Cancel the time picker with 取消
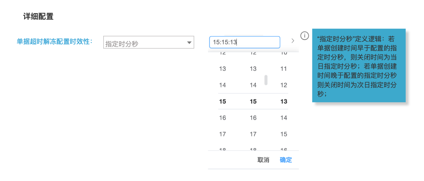Image resolution: width=424 pixels, height=181 pixels. coord(263,160)
